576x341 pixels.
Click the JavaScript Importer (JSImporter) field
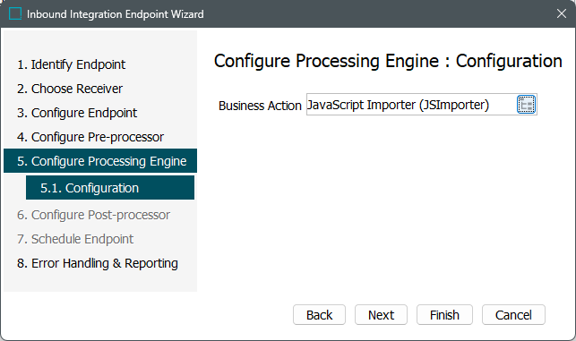(x=411, y=105)
